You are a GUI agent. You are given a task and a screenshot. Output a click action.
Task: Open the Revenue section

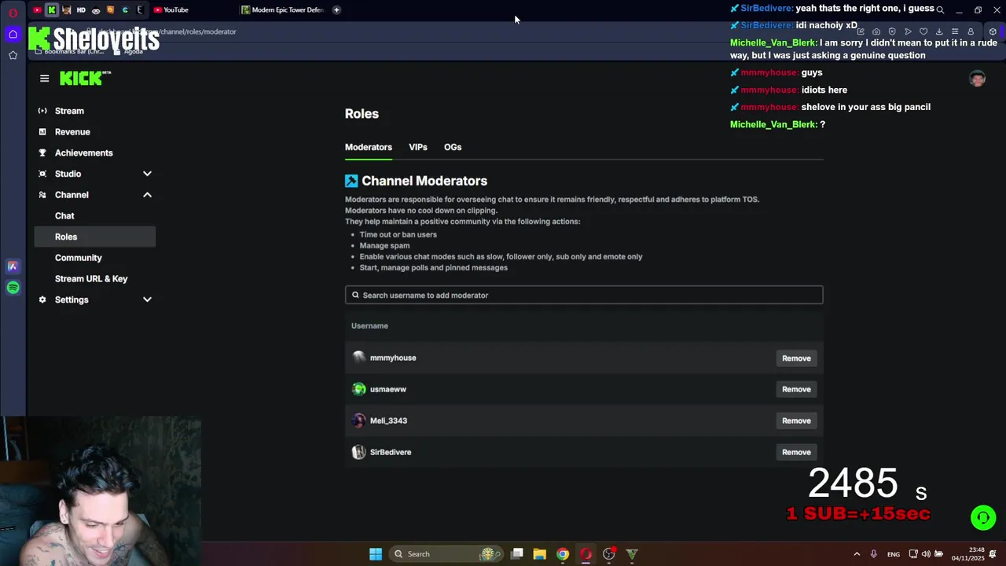point(72,132)
